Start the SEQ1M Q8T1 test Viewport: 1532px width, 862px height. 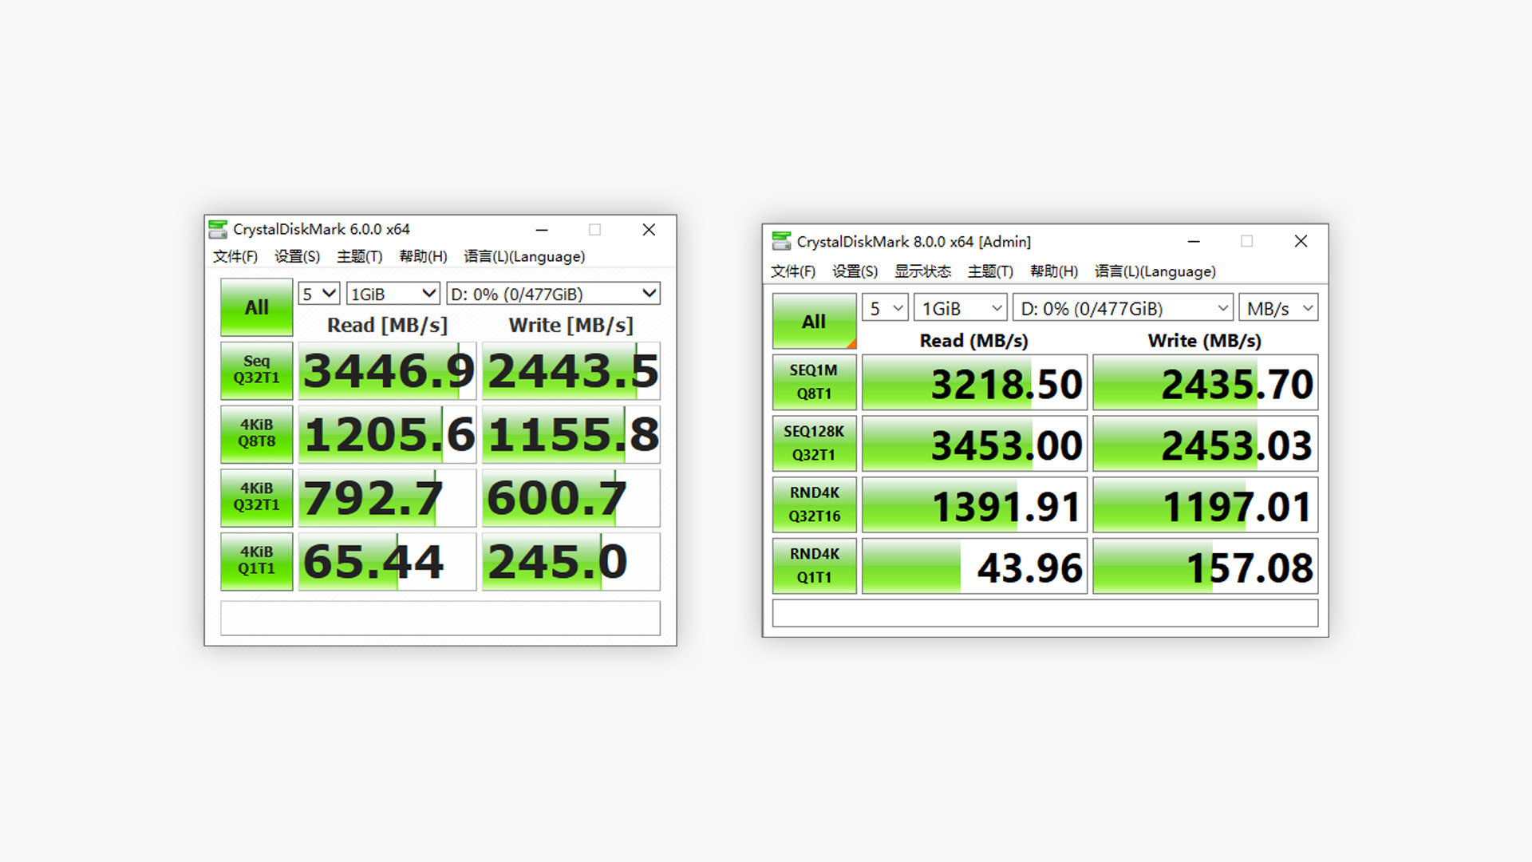click(x=814, y=382)
